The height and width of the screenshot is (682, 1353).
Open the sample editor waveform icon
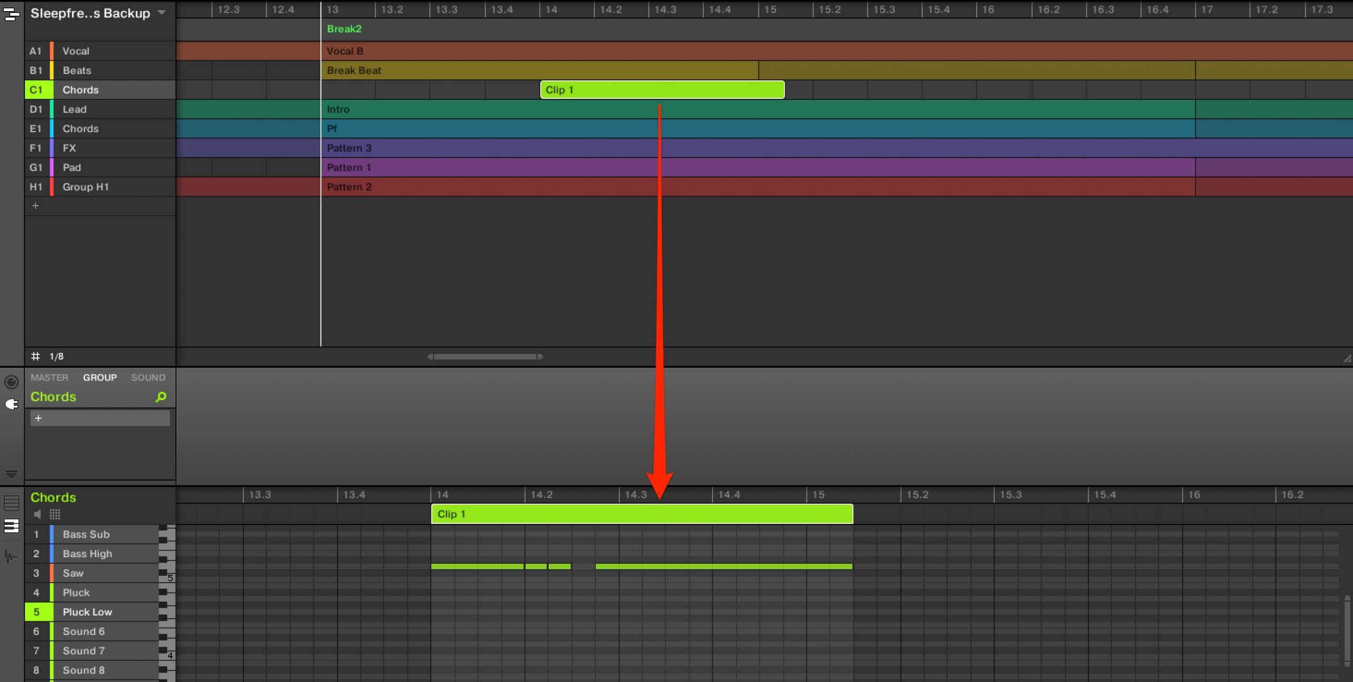pos(11,556)
